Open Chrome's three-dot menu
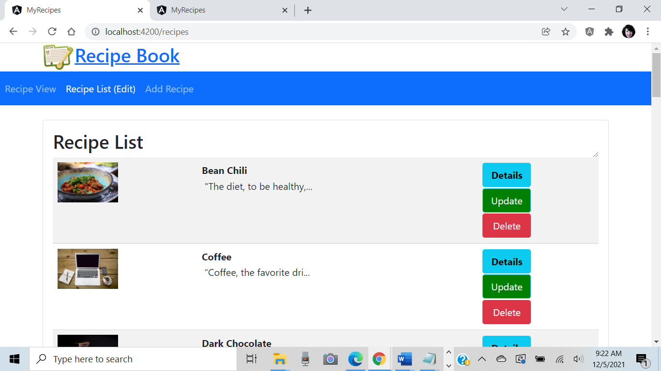Image resolution: width=661 pixels, height=371 pixels. 648,31
